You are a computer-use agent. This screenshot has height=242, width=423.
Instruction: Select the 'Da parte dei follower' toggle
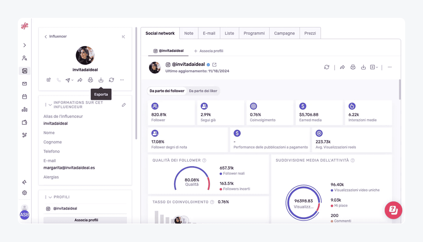point(167,91)
